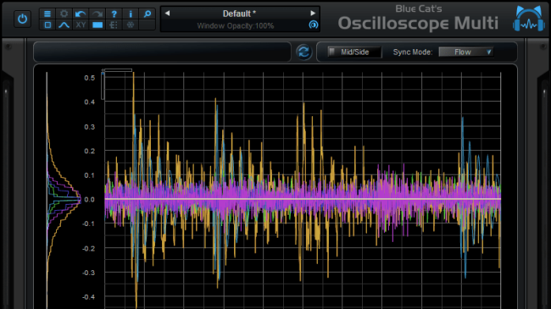Image resolution: width=551 pixels, height=309 pixels.
Task: Open the Default preset name menu
Action: pyautogui.click(x=239, y=14)
